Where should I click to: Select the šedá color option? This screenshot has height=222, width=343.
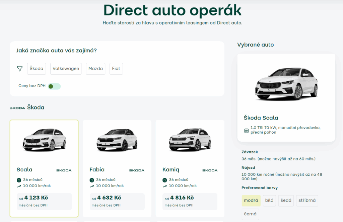(286, 201)
